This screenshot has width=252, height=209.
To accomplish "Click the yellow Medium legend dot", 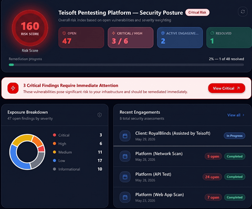I will (x=55, y=152).
